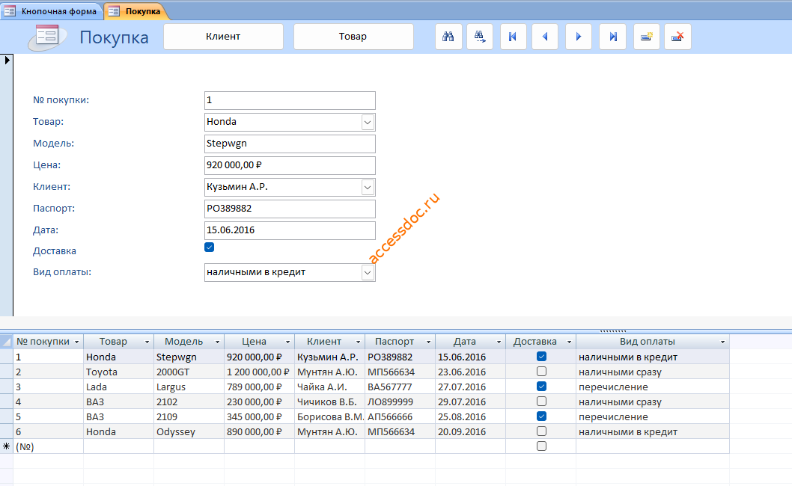Select the Дата field showing 15.06.2016

click(x=290, y=230)
